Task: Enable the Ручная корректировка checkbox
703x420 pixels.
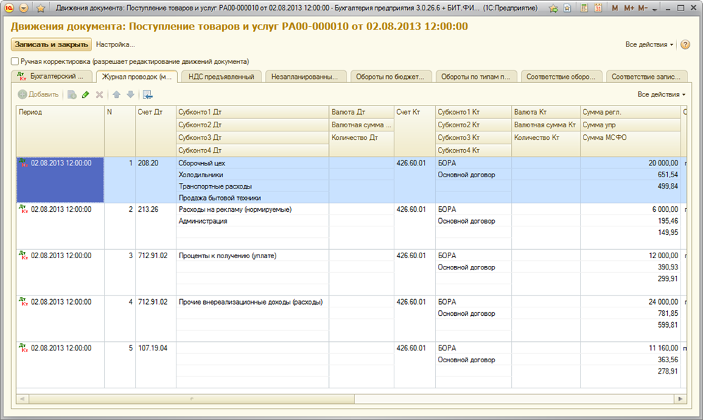Action: coord(15,61)
